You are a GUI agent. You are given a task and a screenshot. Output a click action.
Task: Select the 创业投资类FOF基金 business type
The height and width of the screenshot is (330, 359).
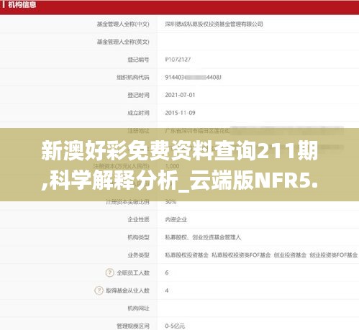334,255
